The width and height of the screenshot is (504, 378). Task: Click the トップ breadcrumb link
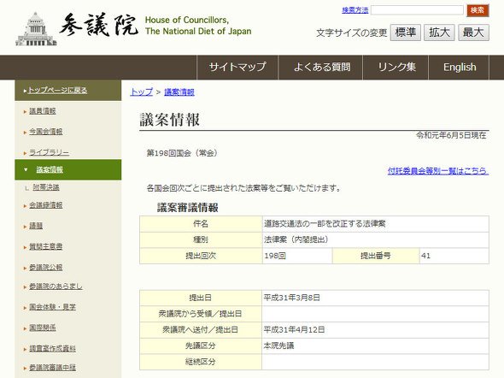142,92
